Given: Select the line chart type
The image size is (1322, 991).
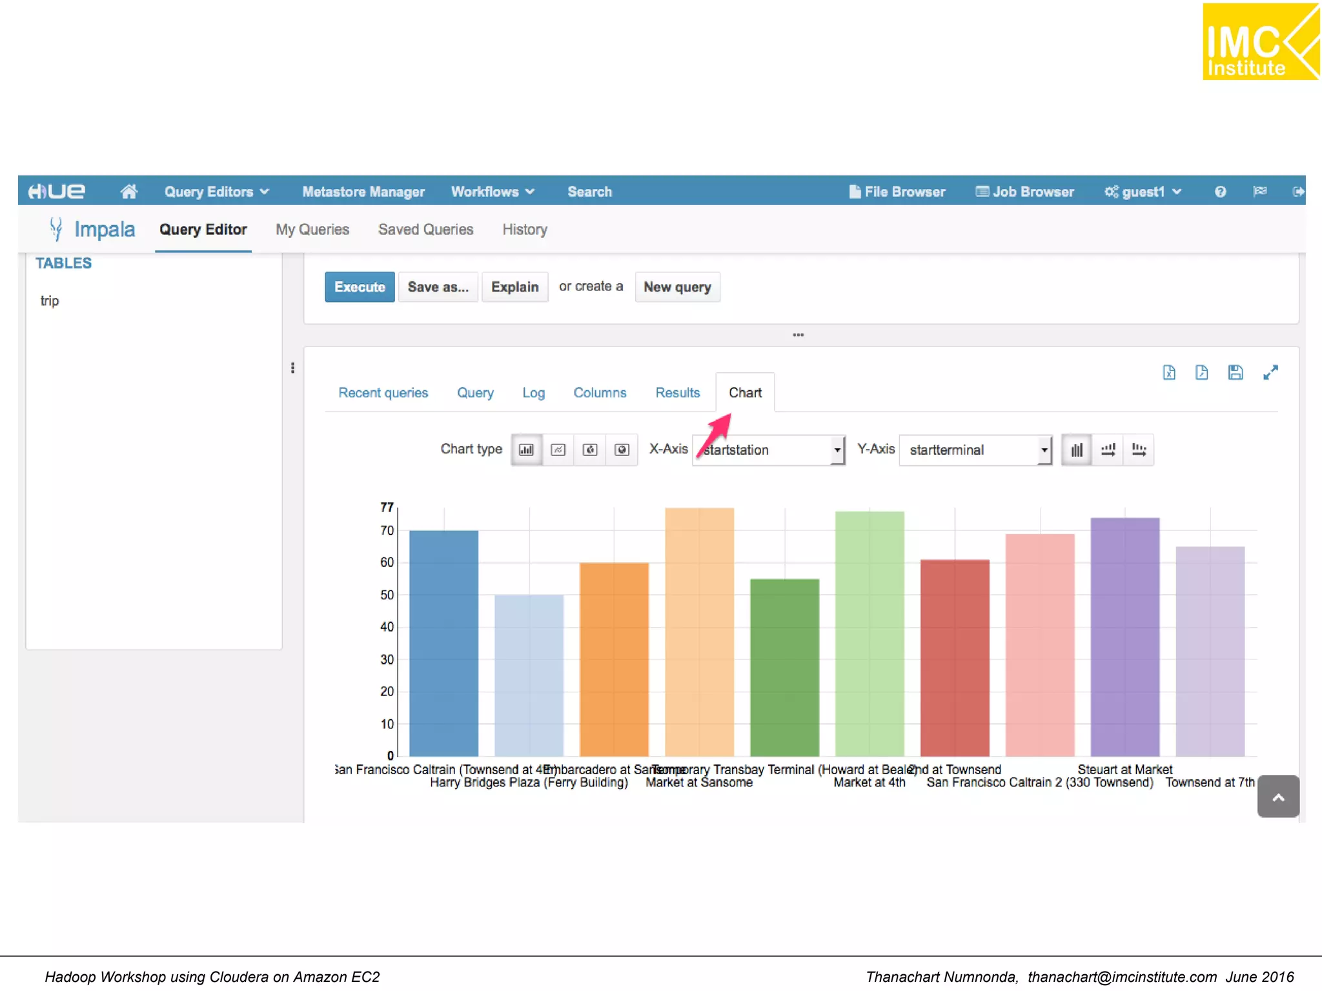Looking at the screenshot, I should click(x=558, y=450).
